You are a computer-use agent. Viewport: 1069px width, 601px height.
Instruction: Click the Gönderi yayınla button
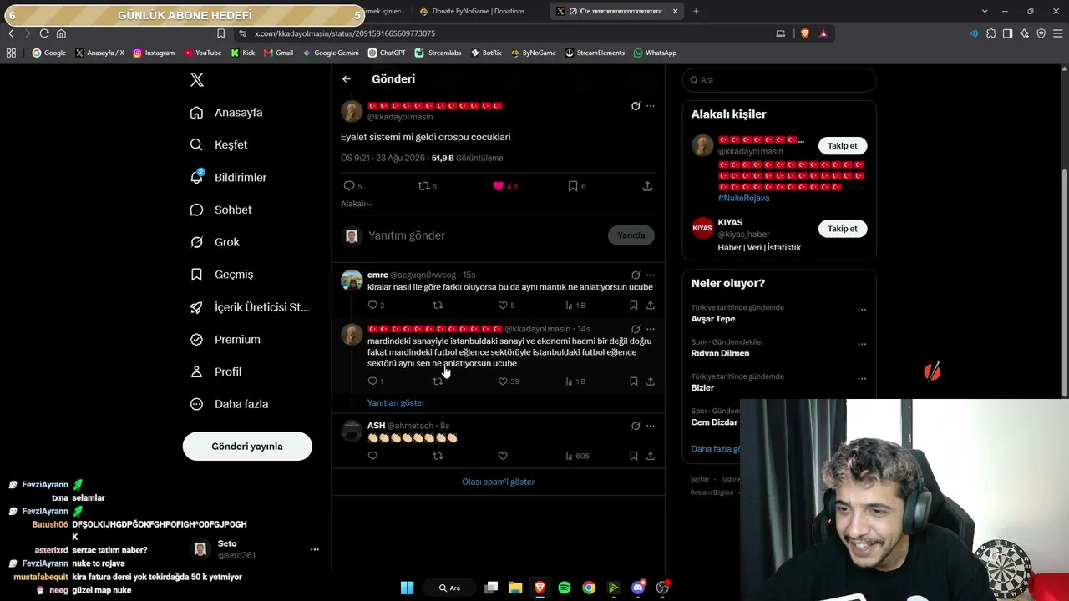pyautogui.click(x=247, y=447)
